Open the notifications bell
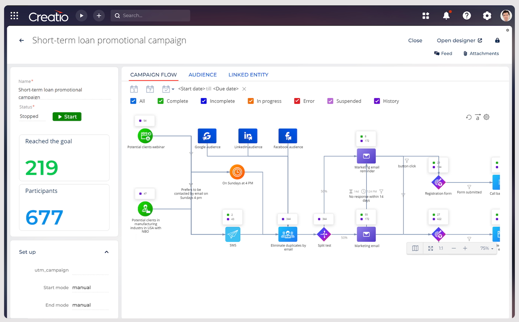The height and width of the screenshot is (322, 519). pos(446,16)
